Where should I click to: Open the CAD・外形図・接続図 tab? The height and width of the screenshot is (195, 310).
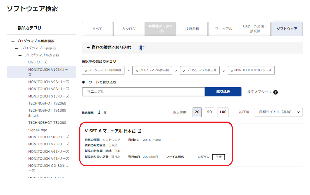[255, 29]
